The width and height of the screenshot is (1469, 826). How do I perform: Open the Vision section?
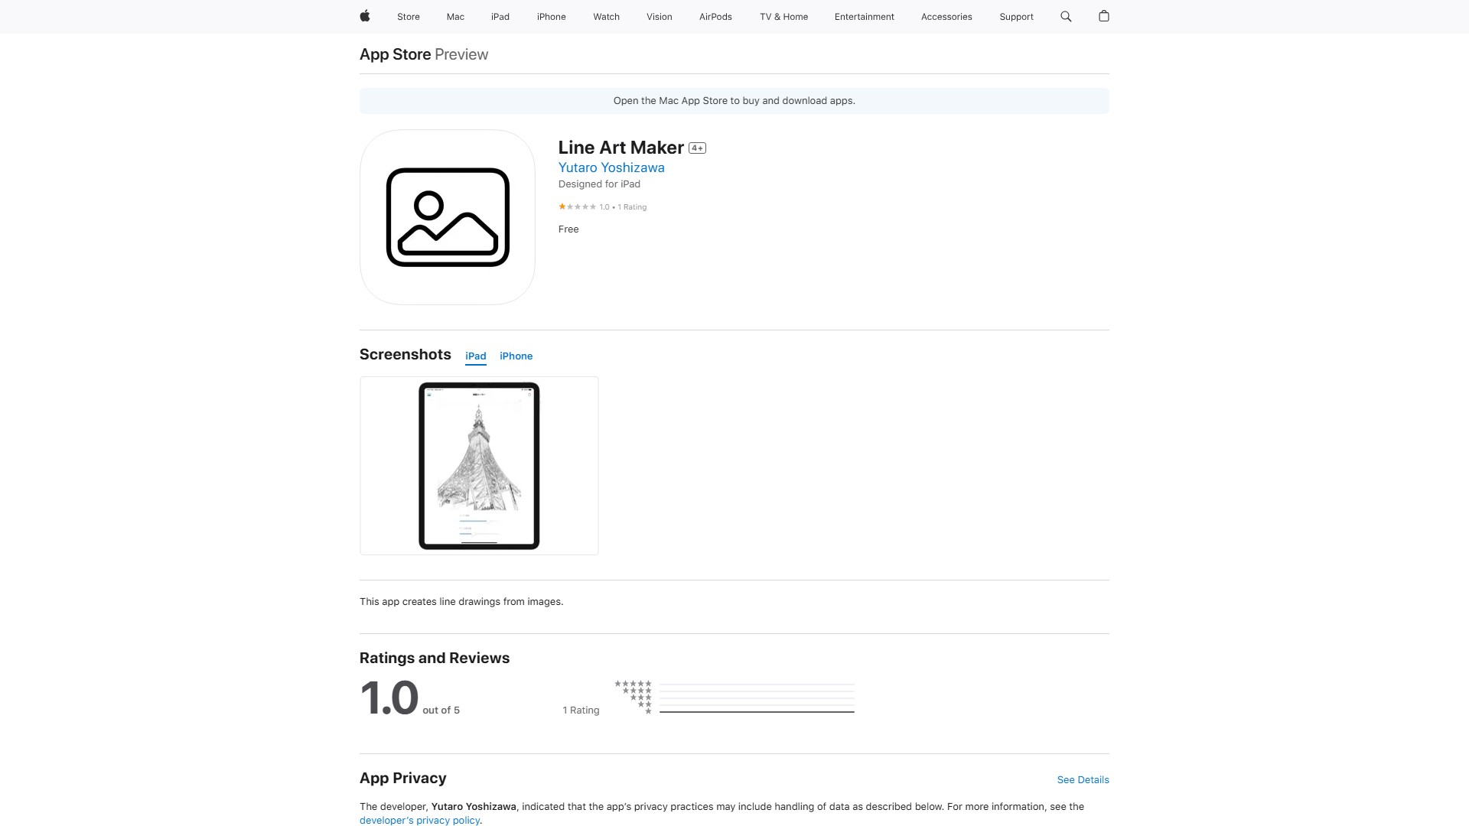(x=659, y=16)
